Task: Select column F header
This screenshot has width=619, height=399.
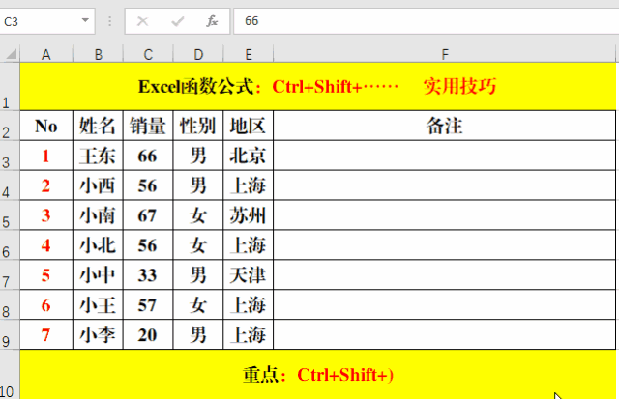Action: tap(445, 53)
